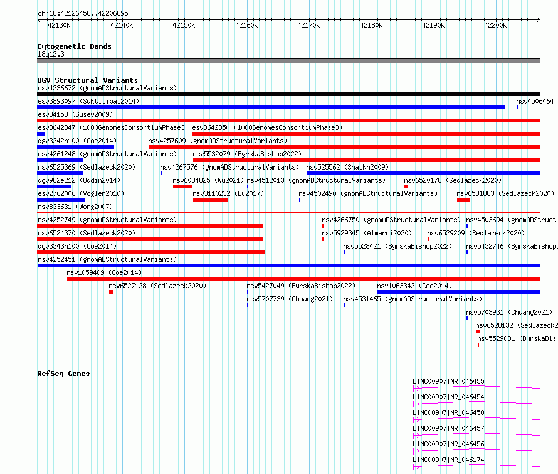Click the Cytogenetic Bands track title
Viewport: 558px width, 474px height.
point(75,46)
